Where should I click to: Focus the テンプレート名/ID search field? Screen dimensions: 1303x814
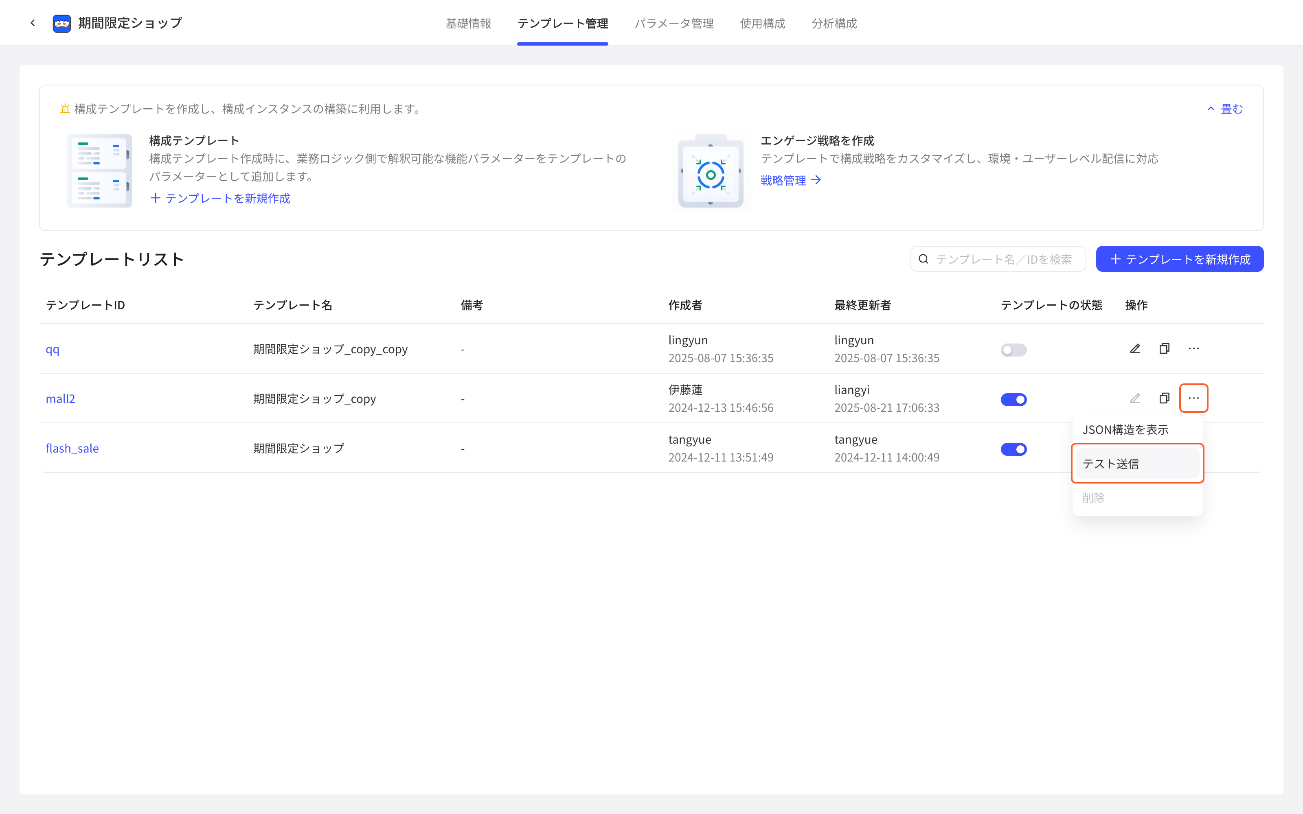998,259
